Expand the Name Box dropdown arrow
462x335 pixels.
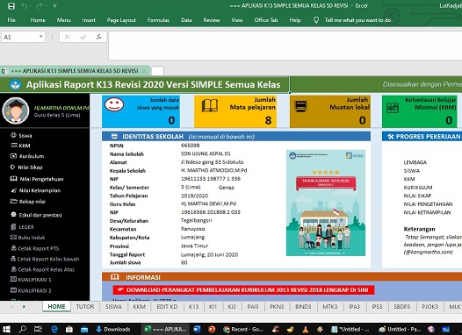(x=41, y=37)
